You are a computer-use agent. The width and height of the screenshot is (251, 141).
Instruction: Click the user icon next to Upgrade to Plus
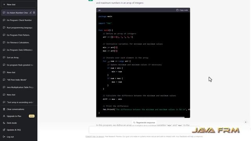tap(4, 116)
